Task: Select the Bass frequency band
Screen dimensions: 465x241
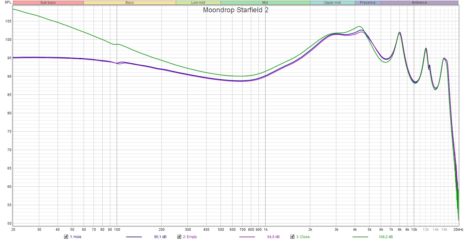Action: [130, 3]
